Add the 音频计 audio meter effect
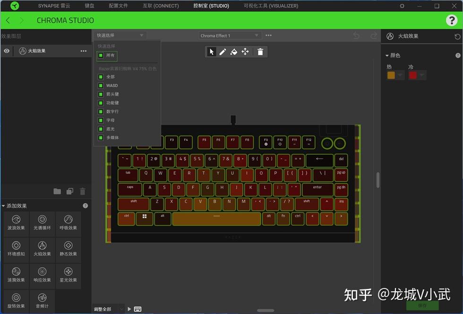 (x=42, y=301)
